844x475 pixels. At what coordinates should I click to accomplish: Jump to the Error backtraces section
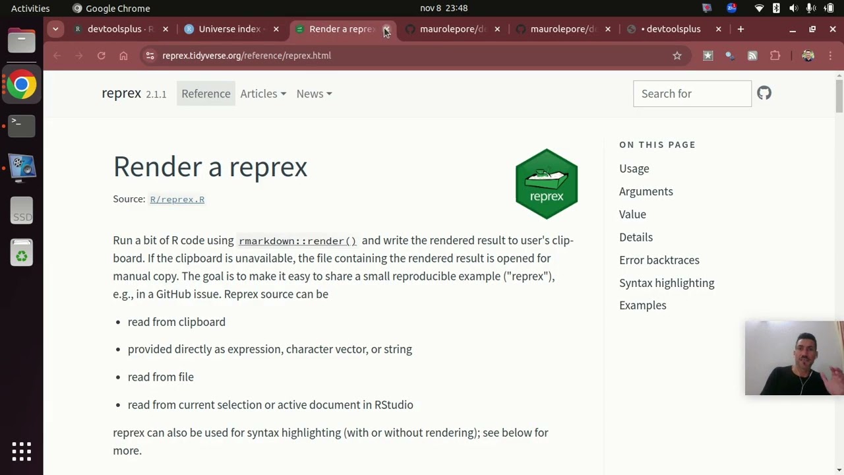[x=659, y=260]
